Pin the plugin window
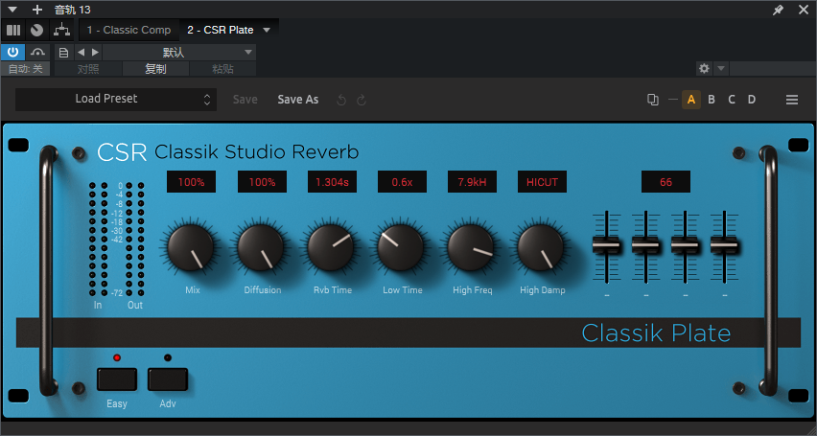 tap(778, 10)
